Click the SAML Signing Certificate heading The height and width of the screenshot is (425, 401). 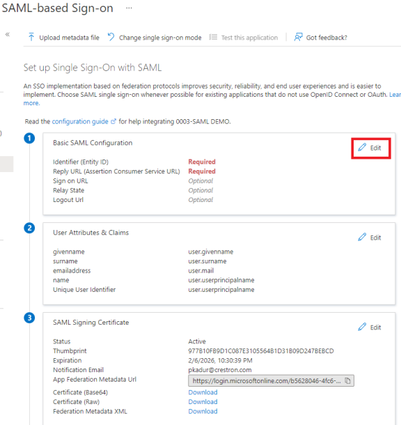[91, 323]
